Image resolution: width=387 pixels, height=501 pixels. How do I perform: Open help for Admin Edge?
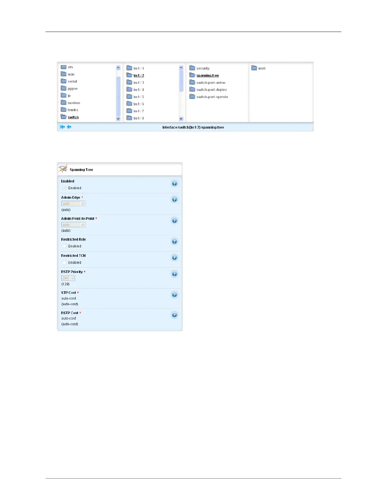174,199
